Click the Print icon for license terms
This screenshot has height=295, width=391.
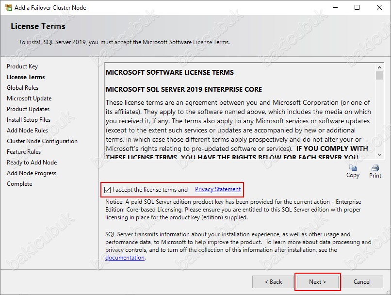pos(375,168)
